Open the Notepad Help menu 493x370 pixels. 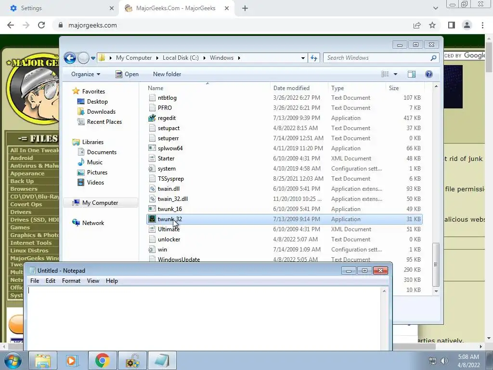point(112,281)
